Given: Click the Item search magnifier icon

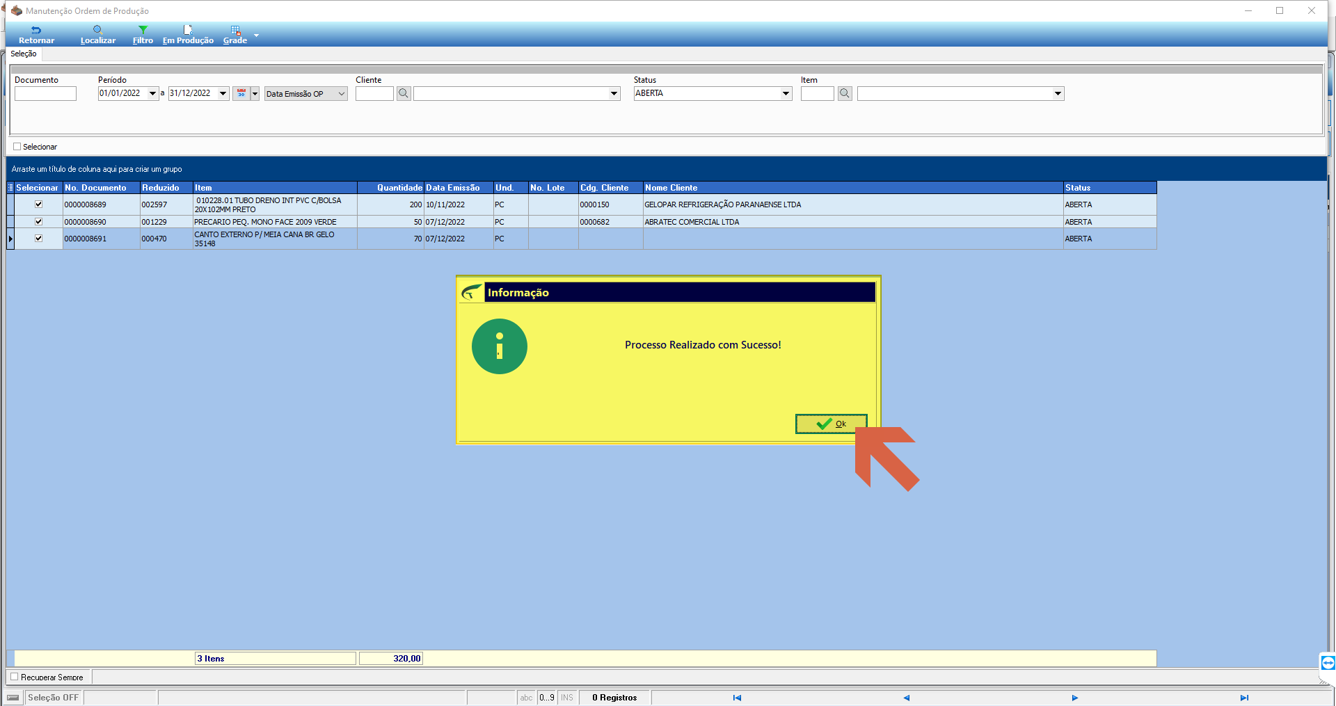Looking at the screenshot, I should 845,93.
